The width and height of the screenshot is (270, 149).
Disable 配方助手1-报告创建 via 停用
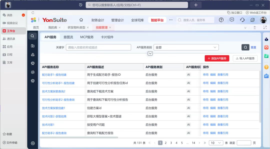pyautogui.click(x=206, y=74)
